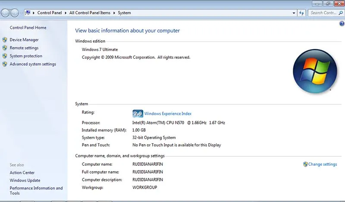Open Device Manager link
The width and height of the screenshot is (345, 202).
(x=24, y=40)
